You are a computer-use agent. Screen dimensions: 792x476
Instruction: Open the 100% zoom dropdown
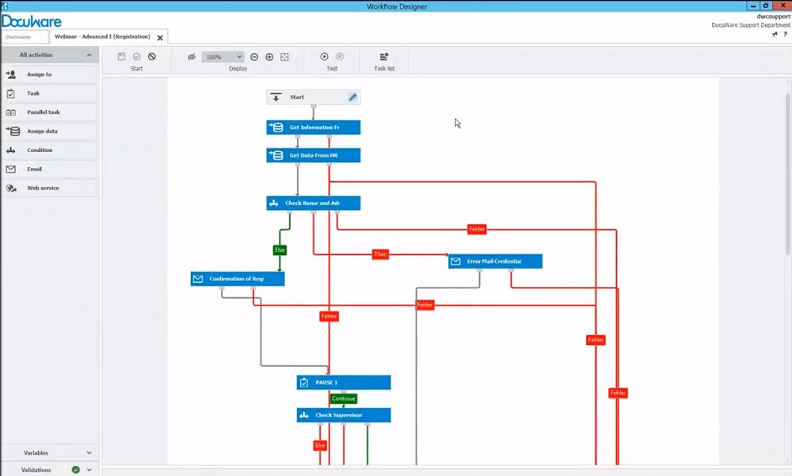pyautogui.click(x=223, y=57)
